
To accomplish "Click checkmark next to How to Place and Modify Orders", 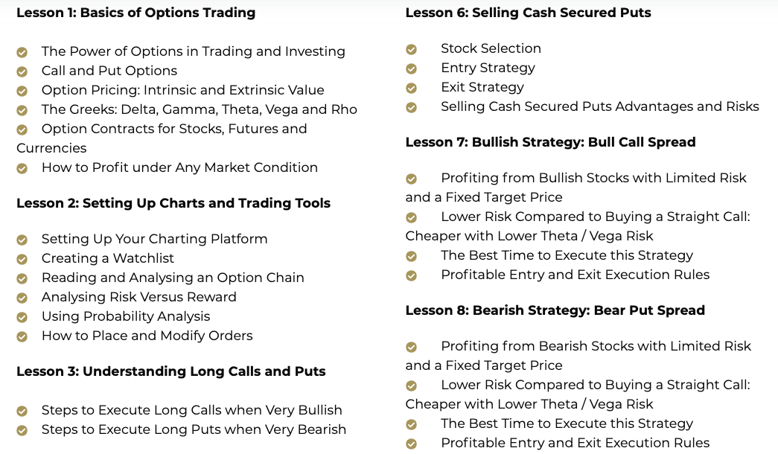I will (x=22, y=337).
